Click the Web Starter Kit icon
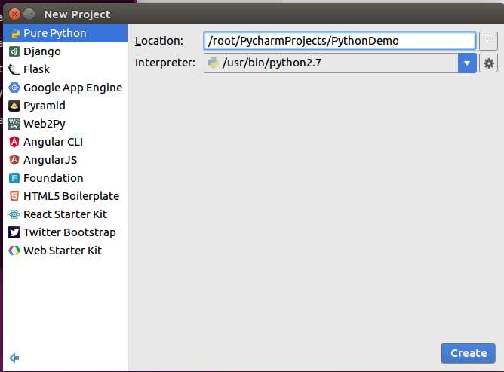This screenshot has height=372, width=504. [x=14, y=251]
